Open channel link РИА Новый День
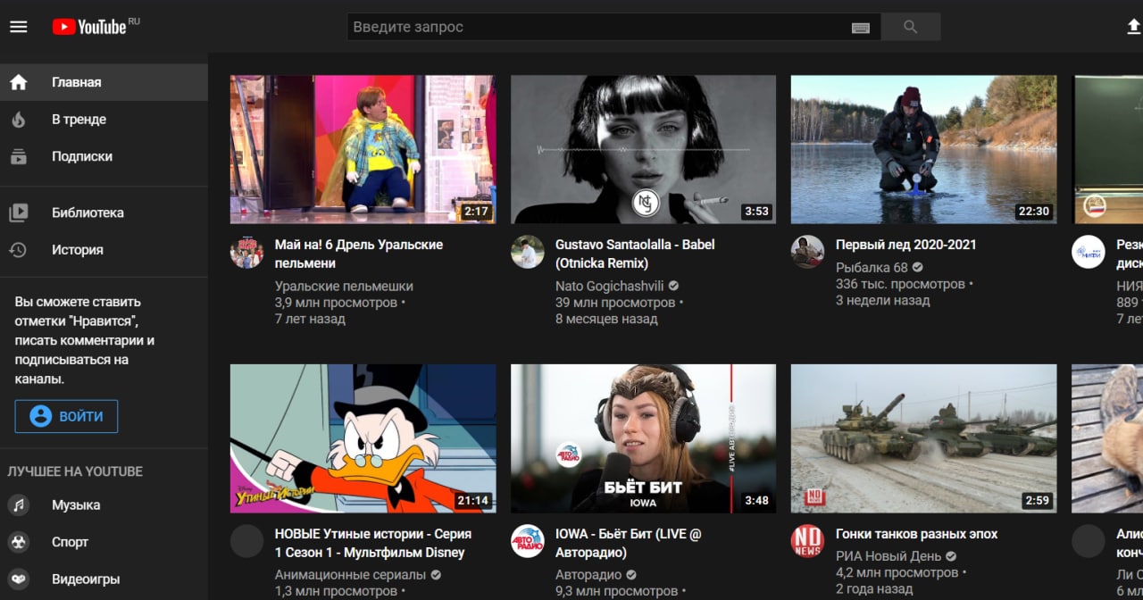Image resolution: width=1143 pixels, height=600 pixels. pyautogui.click(x=889, y=556)
